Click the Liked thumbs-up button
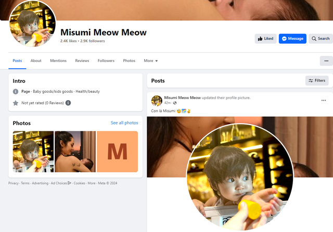The image size is (333, 232). (x=265, y=39)
